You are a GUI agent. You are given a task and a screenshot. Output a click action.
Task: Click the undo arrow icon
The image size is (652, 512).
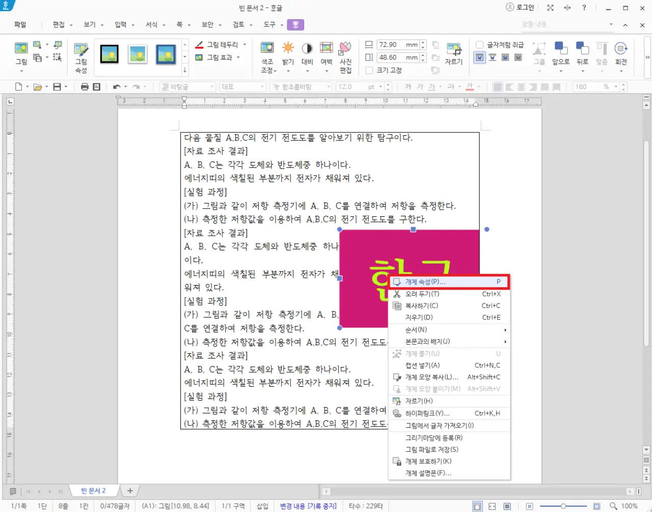117,87
